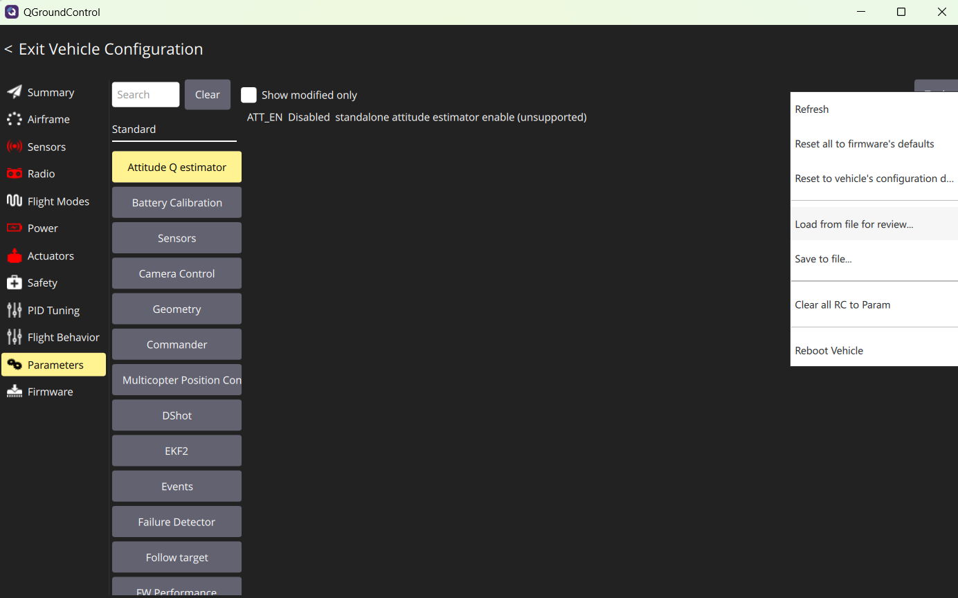Click the red Radio controller icon
The image size is (958, 598).
(x=14, y=174)
